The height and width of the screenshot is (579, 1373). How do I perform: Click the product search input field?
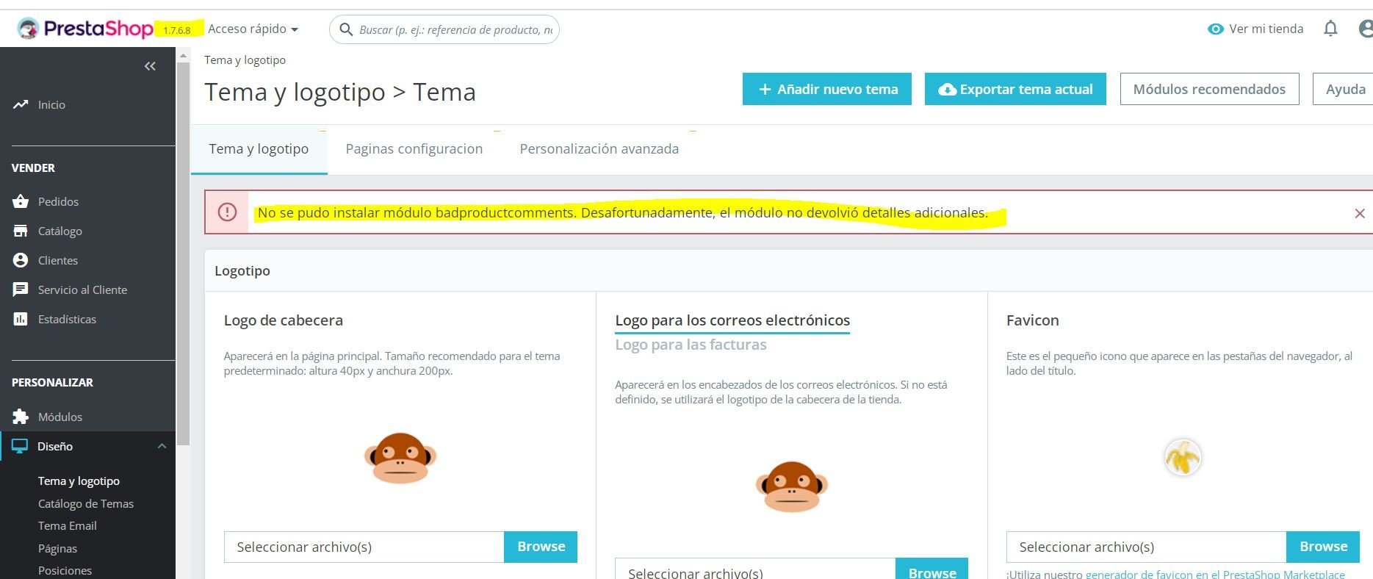click(444, 29)
